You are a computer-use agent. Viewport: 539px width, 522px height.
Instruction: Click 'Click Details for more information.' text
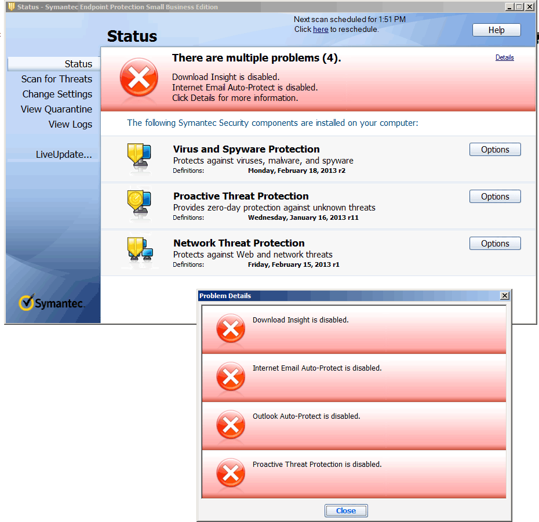[x=235, y=98]
